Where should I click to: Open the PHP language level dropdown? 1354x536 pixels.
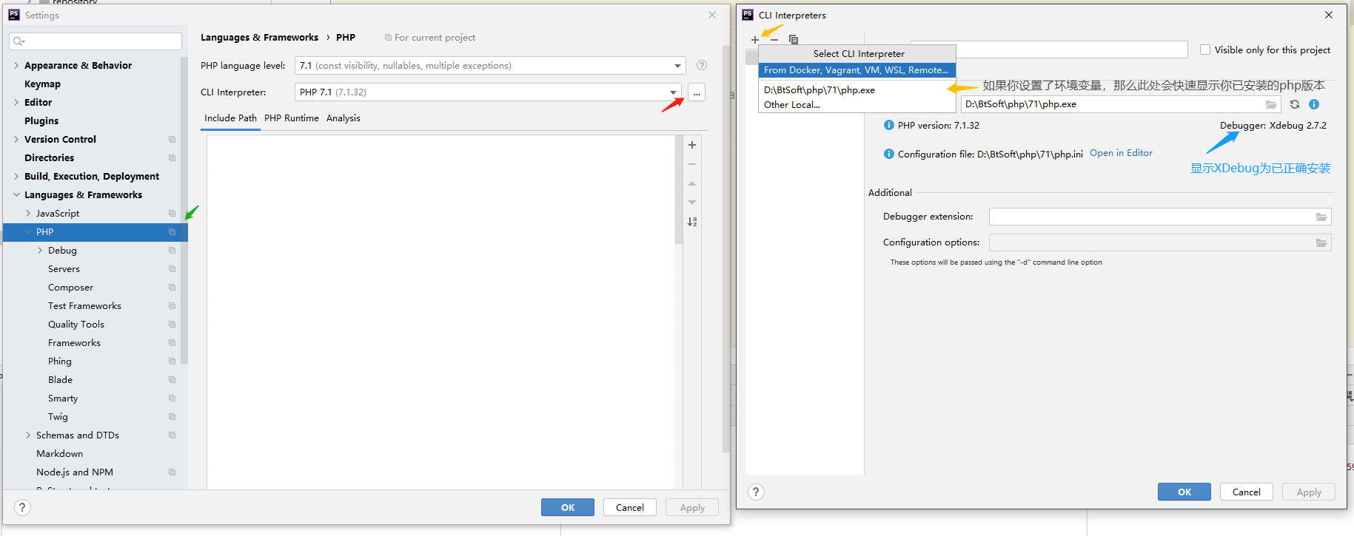pos(677,66)
